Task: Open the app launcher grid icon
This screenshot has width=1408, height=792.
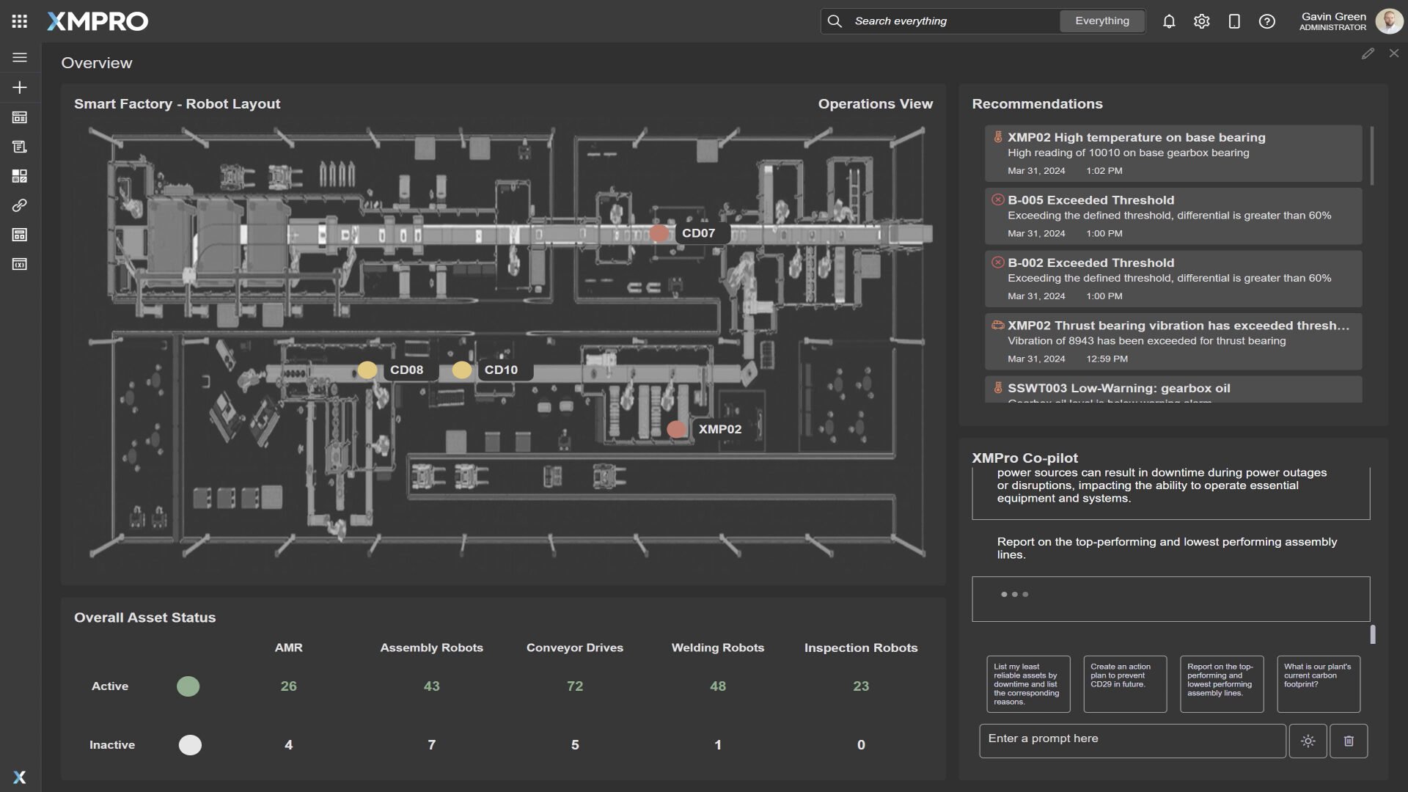Action: click(x=20, y=21)
